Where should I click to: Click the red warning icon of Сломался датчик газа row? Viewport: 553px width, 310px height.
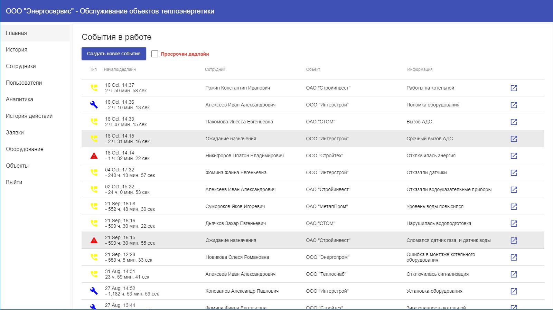coord(94,240)
